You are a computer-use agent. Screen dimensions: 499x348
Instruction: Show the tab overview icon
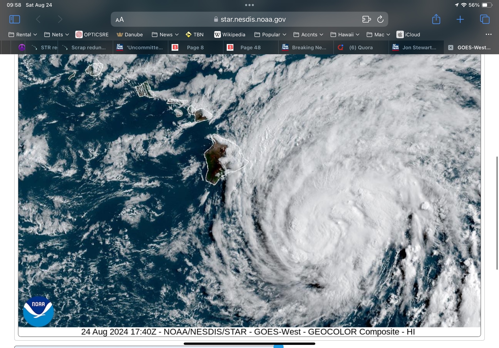485,19
